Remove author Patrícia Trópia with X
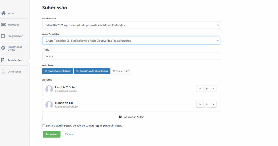Image resolution: width=278 pixels, height=146 pixels. 213,89
